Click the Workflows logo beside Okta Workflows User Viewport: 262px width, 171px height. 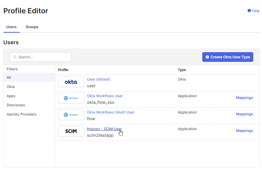click(x=71, y=98)
